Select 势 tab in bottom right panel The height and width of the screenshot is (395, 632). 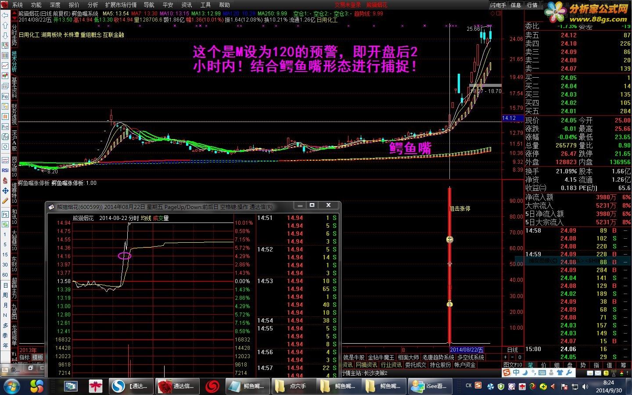coord(583,365)
